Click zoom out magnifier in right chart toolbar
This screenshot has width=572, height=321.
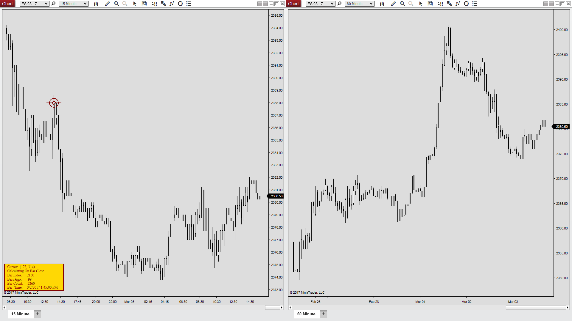(411, 4)
